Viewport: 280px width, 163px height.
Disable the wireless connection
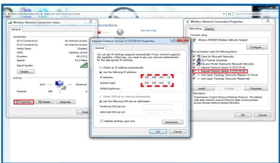[45, 102]
